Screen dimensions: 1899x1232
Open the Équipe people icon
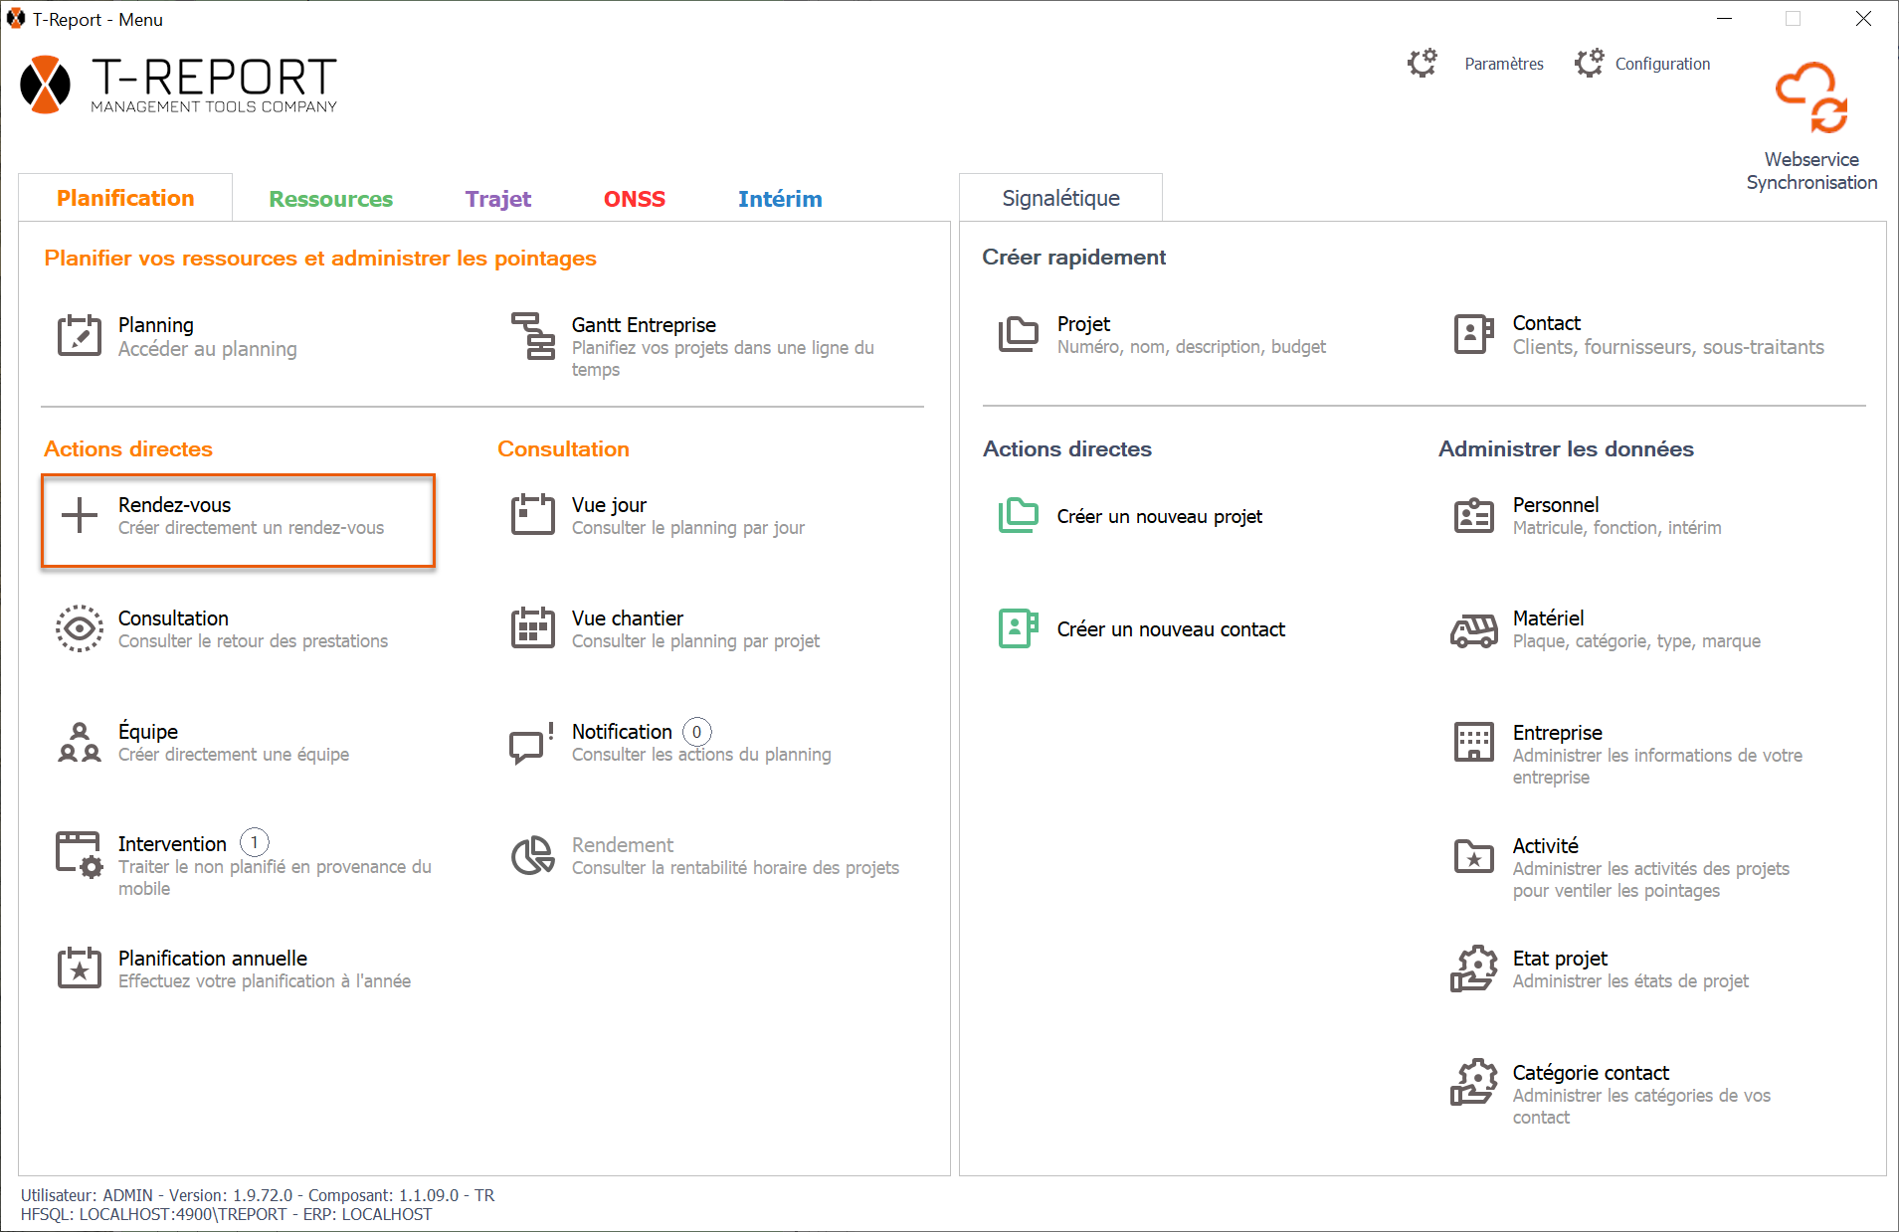[x=80, y=743]
